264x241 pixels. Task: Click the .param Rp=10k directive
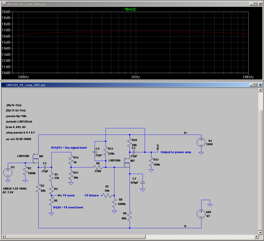[16, 116]
